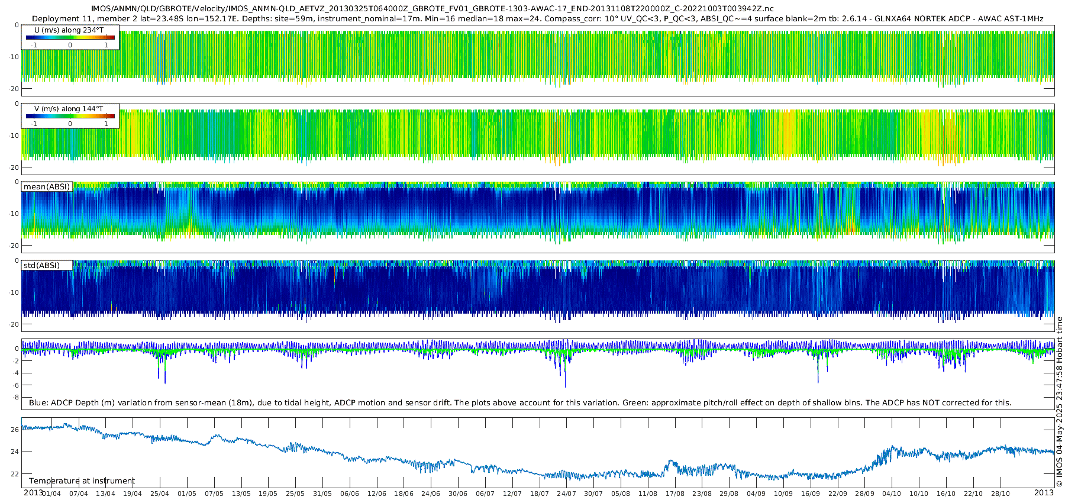This screenshot has width=1065, height=503.
Task: Click the 'U (m/s) along 234°T' legend title
Action: click(70, 30)
